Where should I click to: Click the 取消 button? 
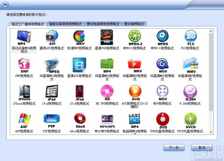pyautogui.click(x=202, y=148)
